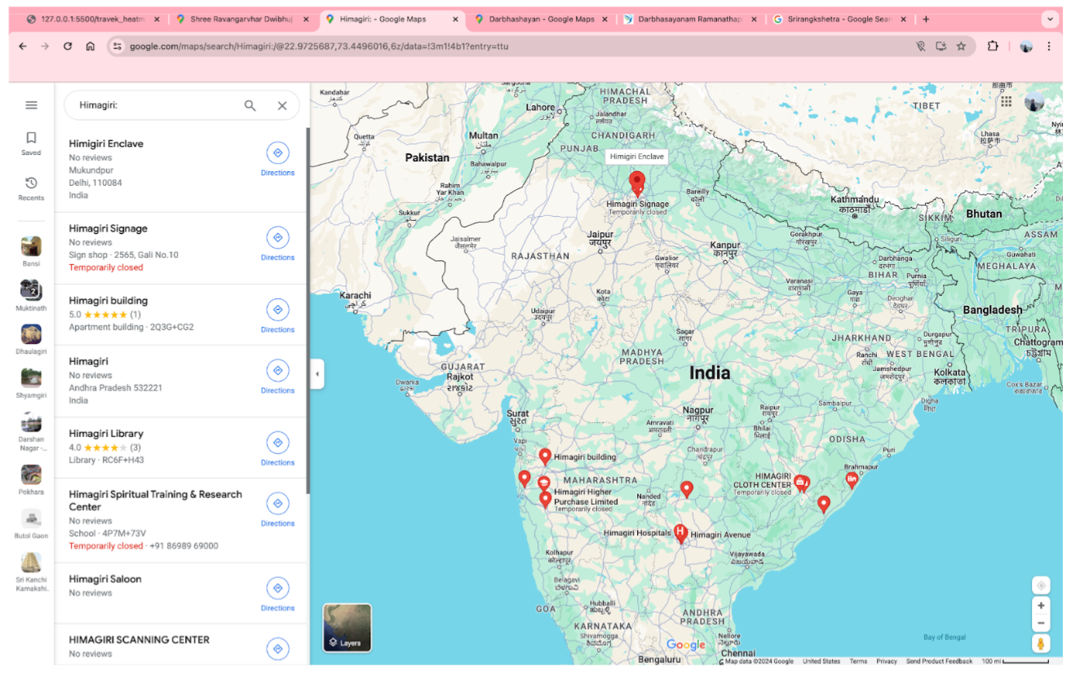Open the Layers map type switcher
1080x680 pixels.
click(x=347, y=628)
